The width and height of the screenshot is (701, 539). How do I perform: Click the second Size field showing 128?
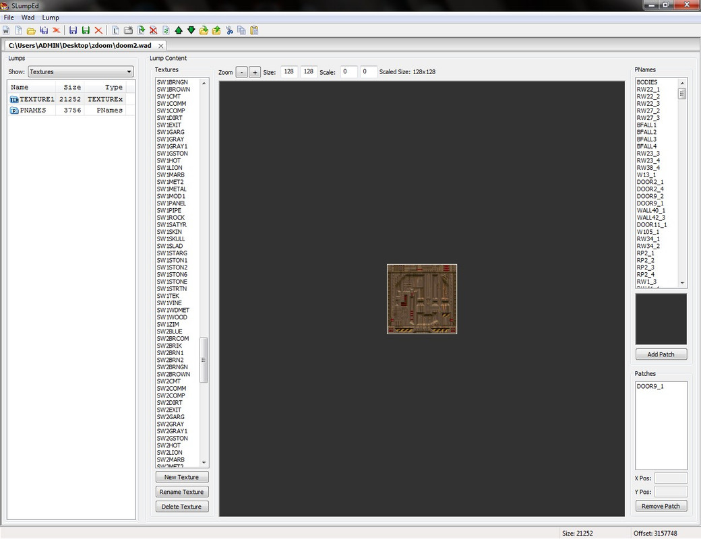pyautogui.click(x=309, y=71)
